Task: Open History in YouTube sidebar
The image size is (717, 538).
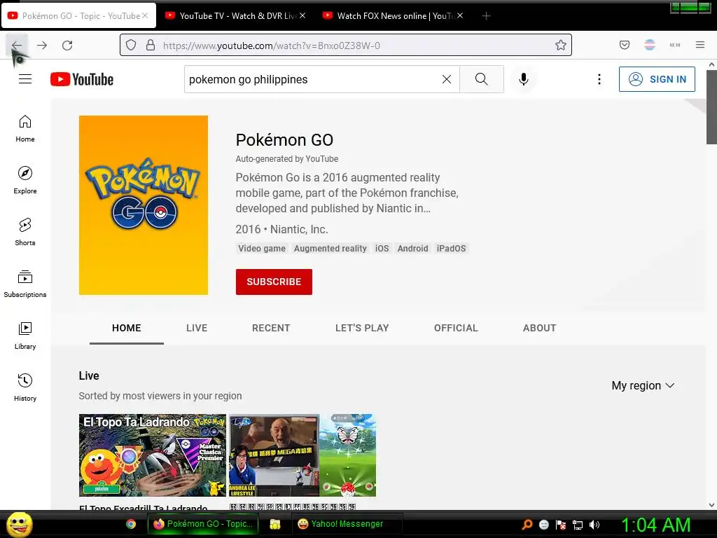Action: tap(25, 387)
